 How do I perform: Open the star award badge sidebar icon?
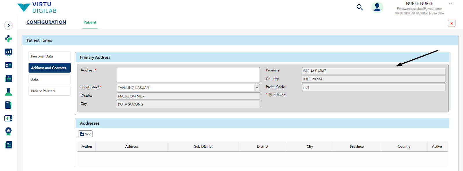point(8,131)
